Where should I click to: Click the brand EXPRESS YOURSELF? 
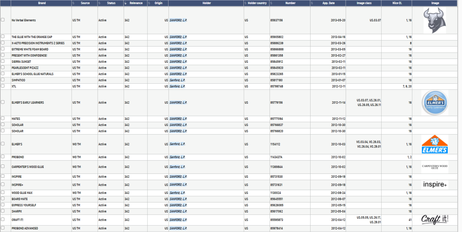point(24,206)
